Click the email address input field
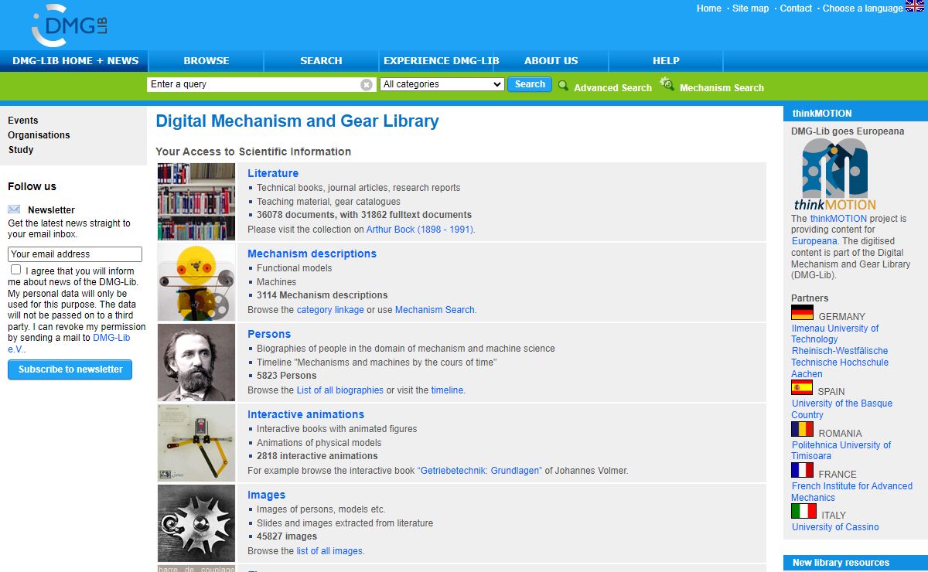Image resolution: width=928 pixels, height=572 pixels. (x=75, y=254)
